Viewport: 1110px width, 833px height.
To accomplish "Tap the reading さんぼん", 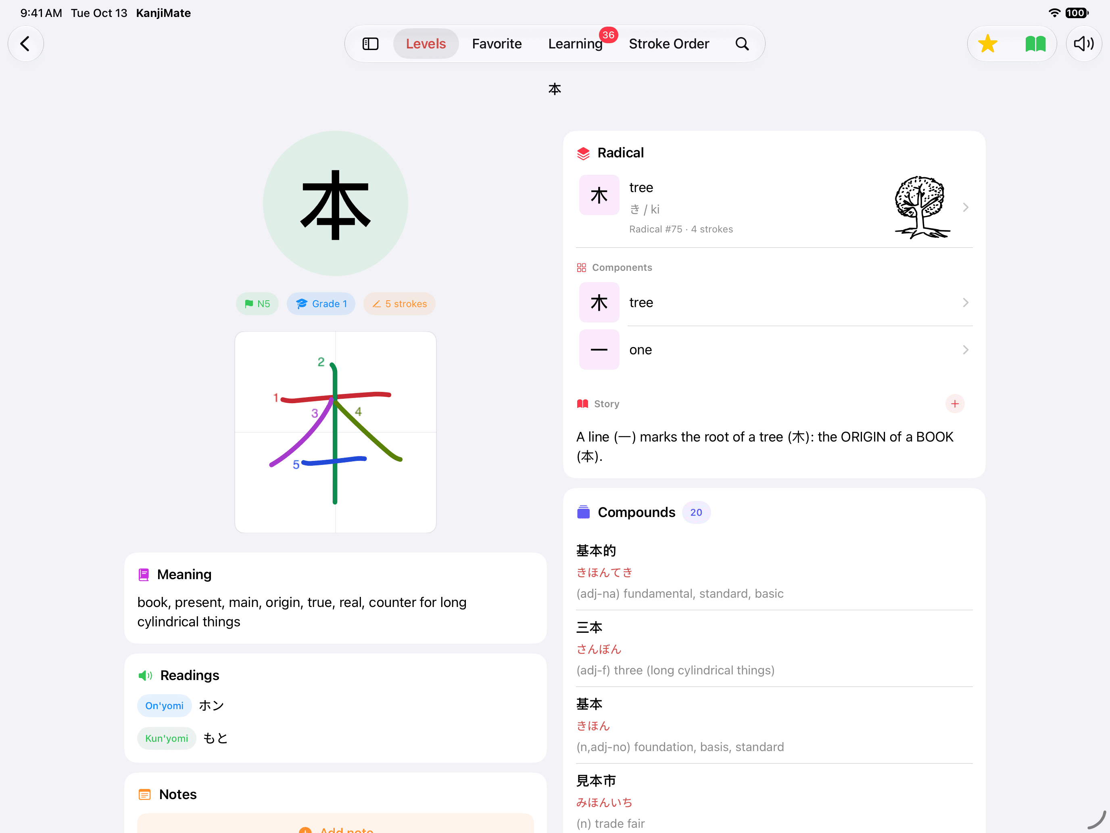I will coord(599,649).
